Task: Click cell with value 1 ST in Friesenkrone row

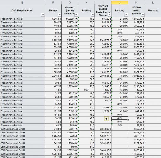Action: pyautogui.click(x=53, y=90)
